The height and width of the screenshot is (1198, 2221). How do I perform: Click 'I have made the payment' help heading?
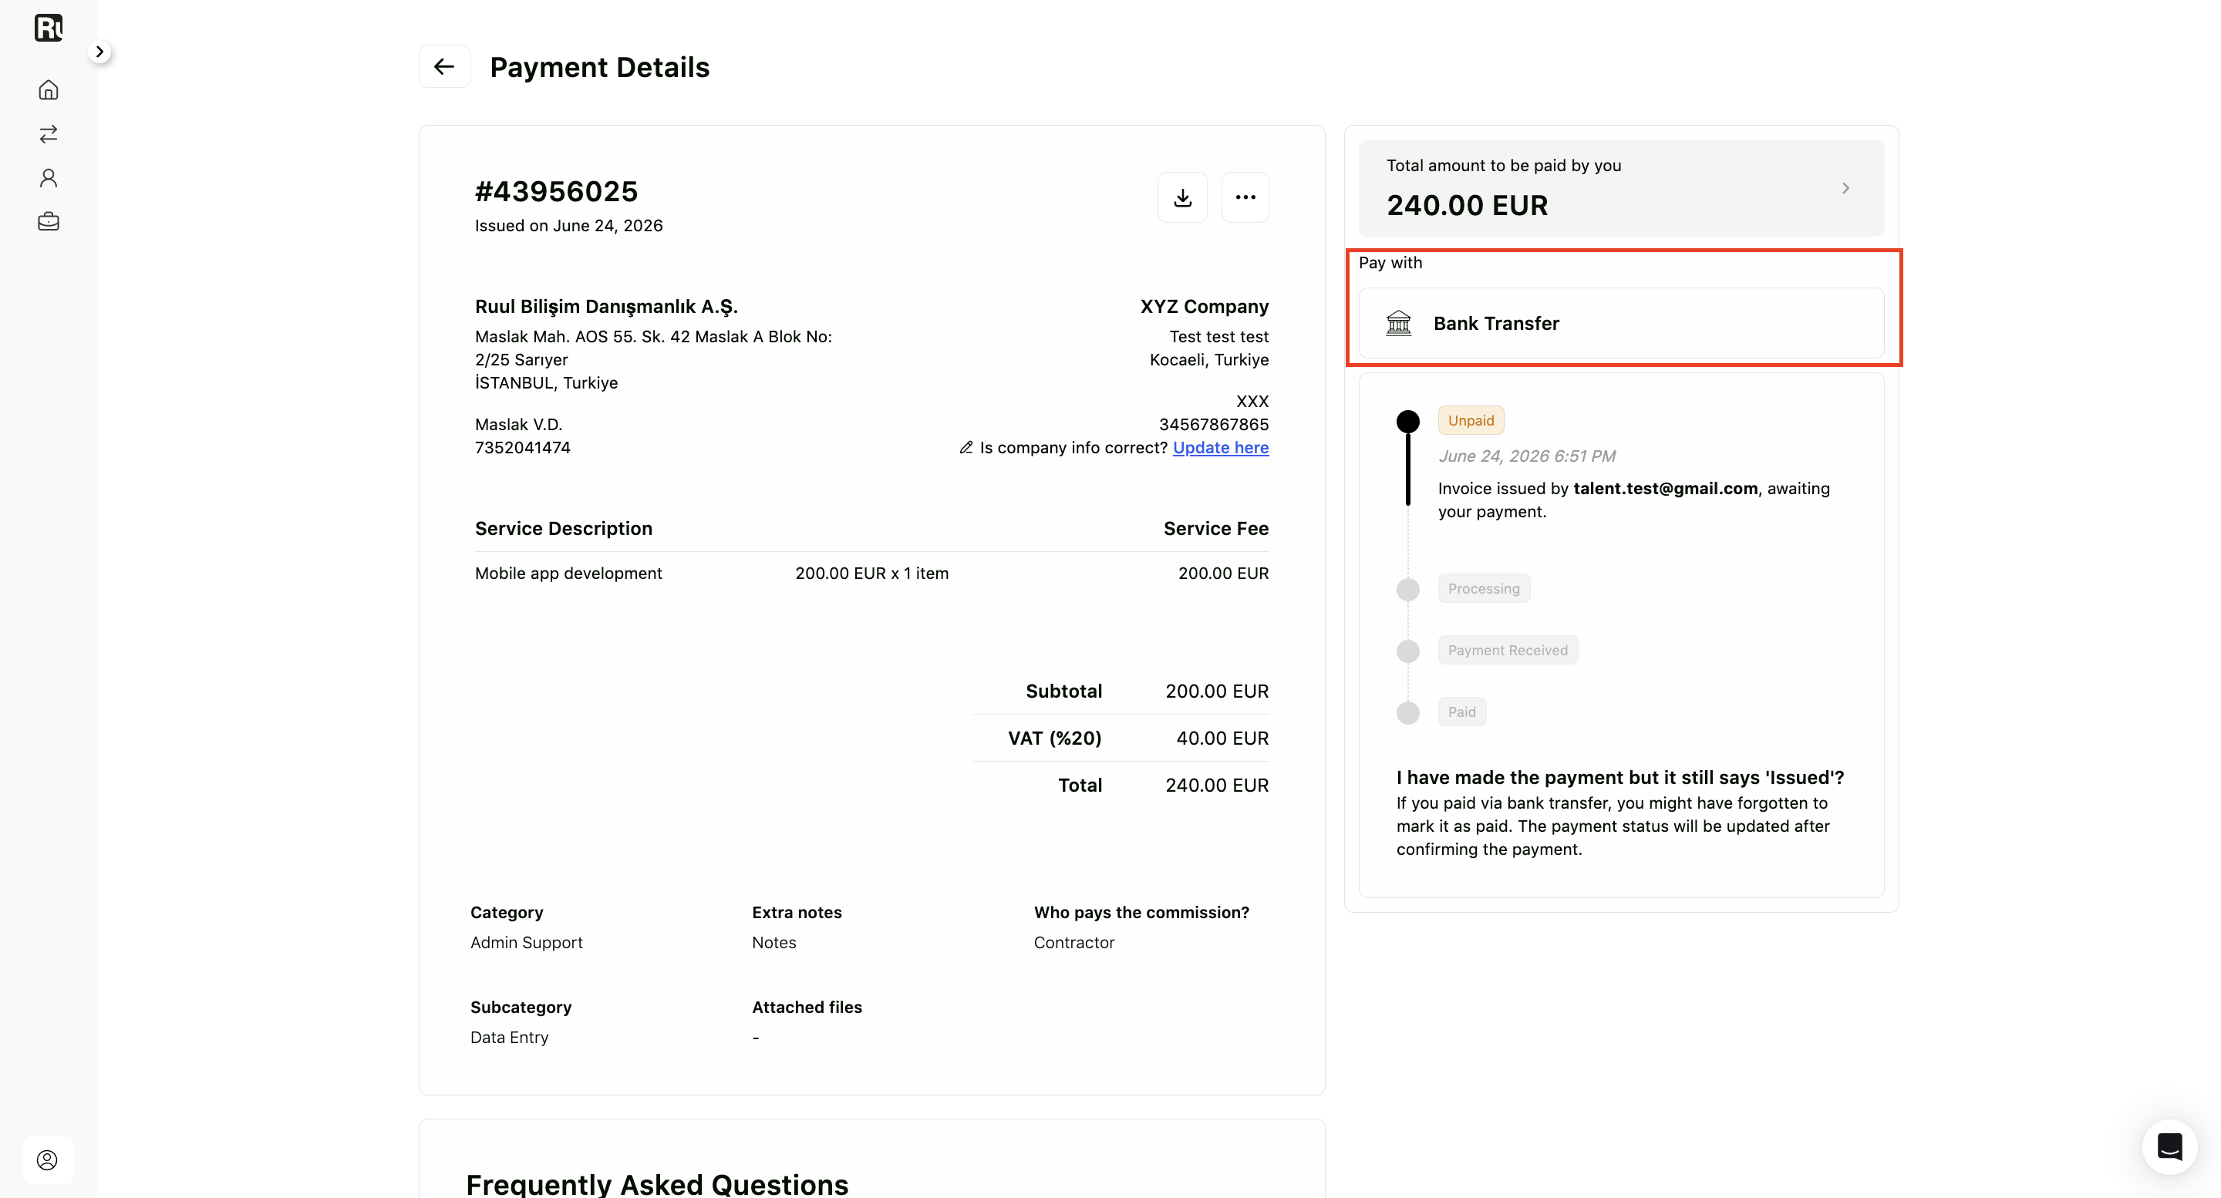coord(1620,777)
